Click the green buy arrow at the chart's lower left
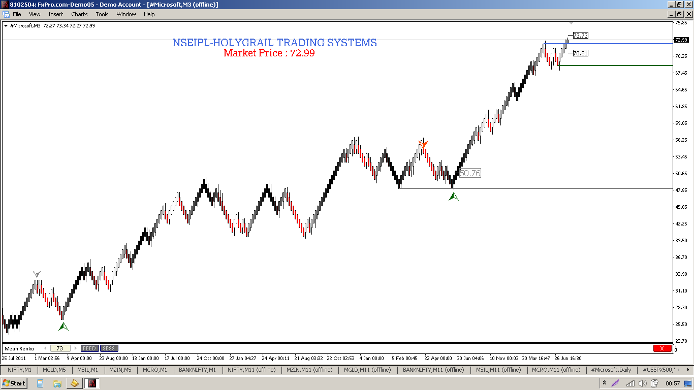This screenshot has height=390, width=694. point(63,327)
